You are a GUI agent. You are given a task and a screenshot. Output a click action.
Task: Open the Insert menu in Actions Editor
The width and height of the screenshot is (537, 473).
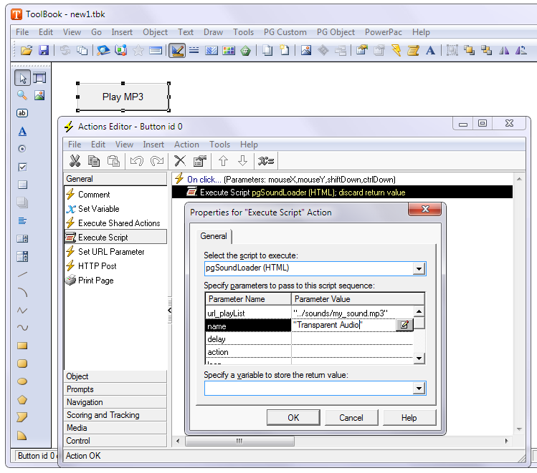(153, 145)
